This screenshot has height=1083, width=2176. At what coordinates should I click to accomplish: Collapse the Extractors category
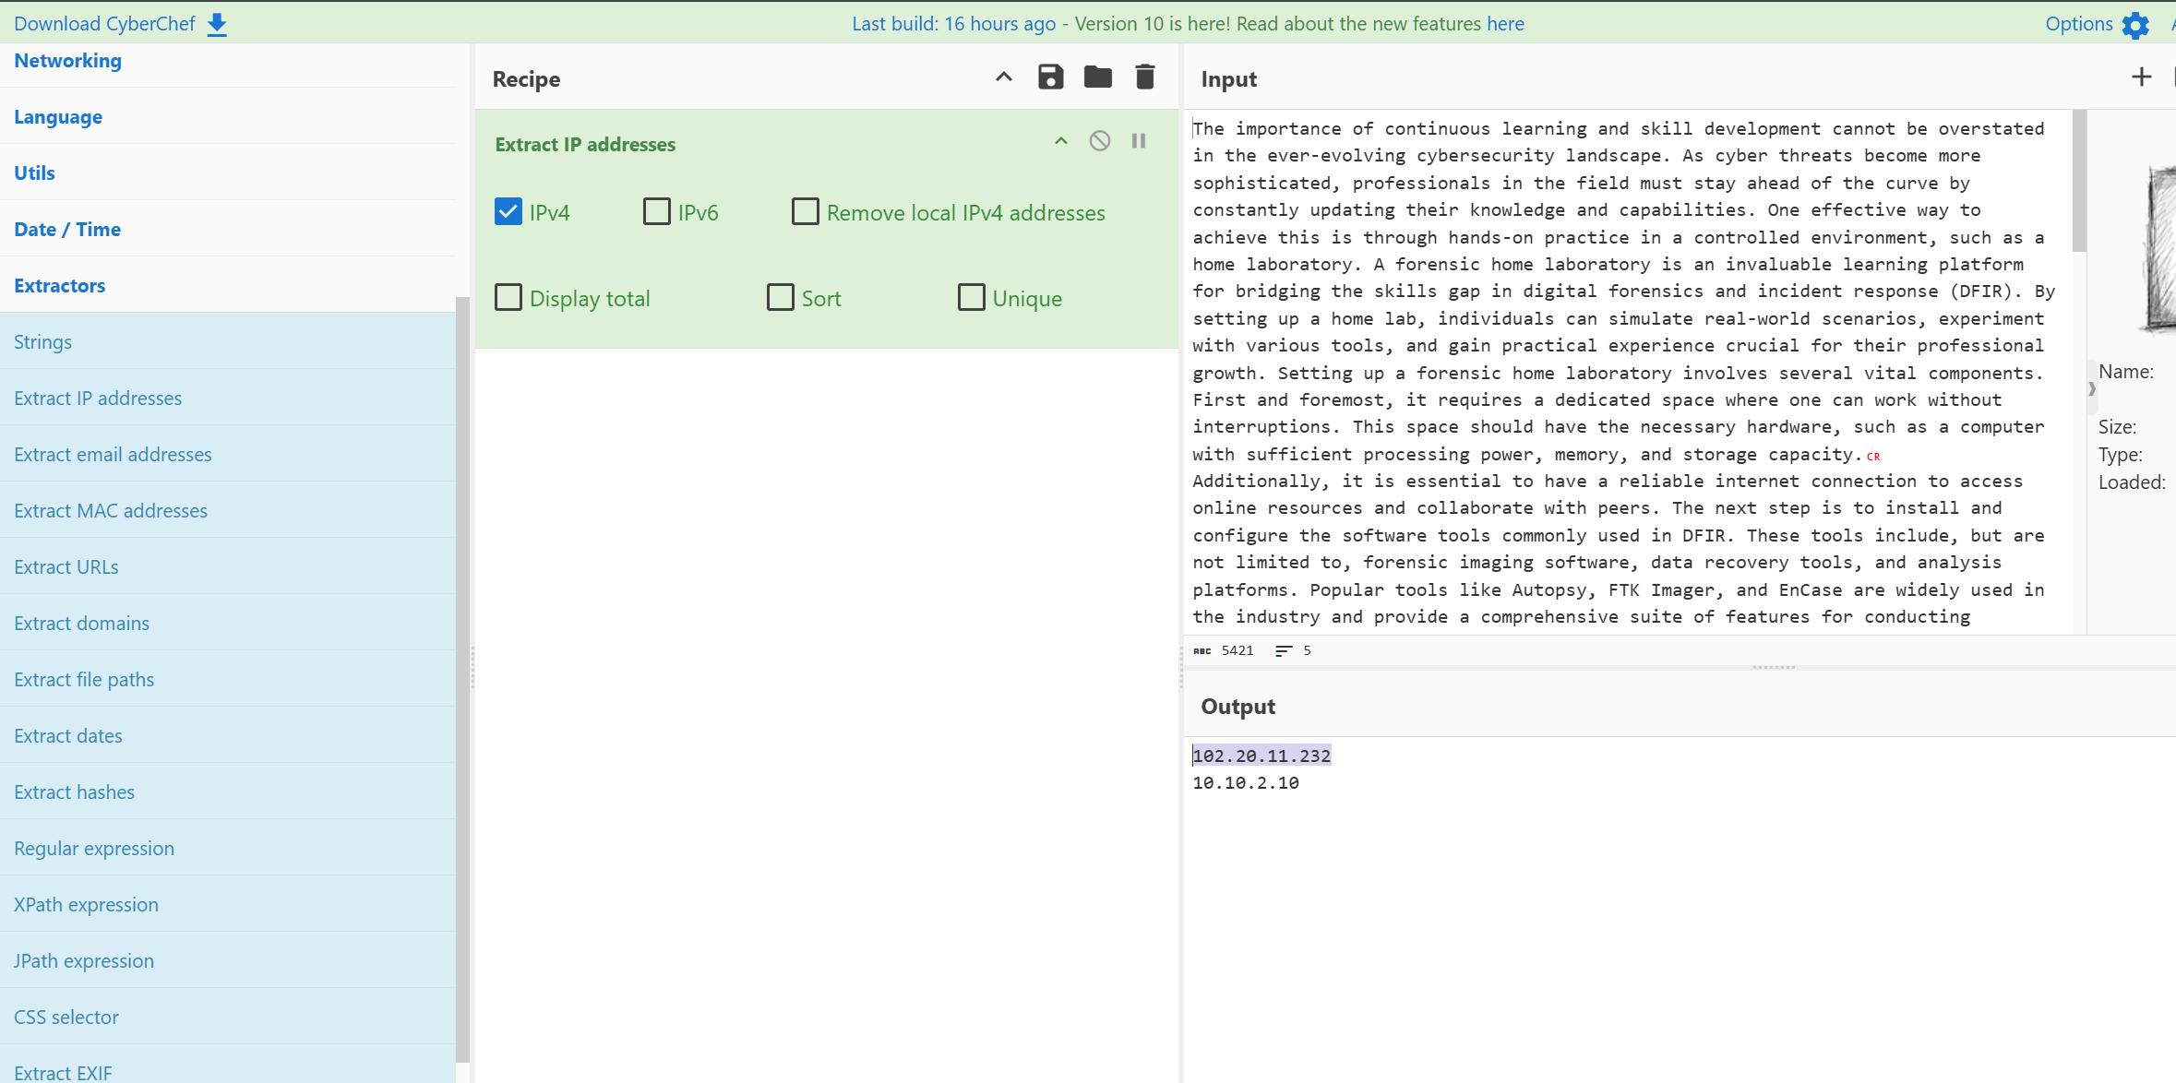click(228, 286)
